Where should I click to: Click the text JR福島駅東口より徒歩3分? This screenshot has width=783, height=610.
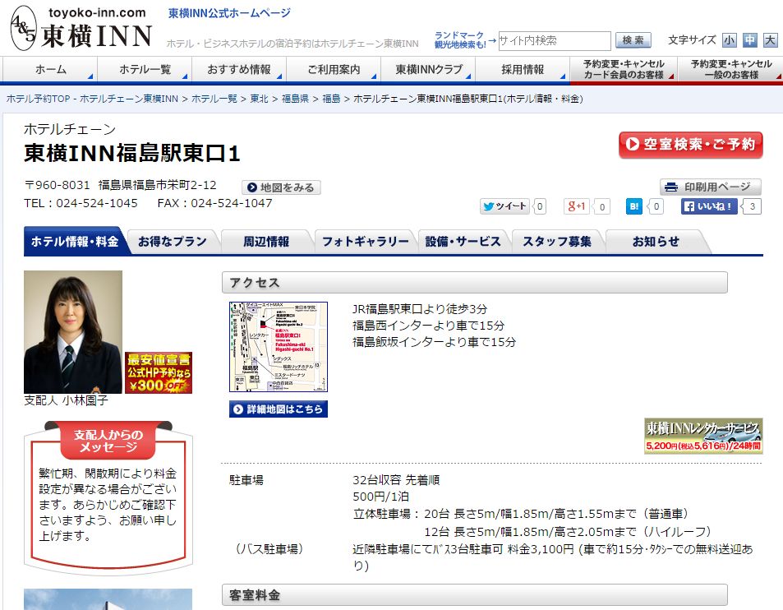(420, 309)
